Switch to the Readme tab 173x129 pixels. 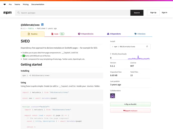pyautogui.click(x=32, y=34)
